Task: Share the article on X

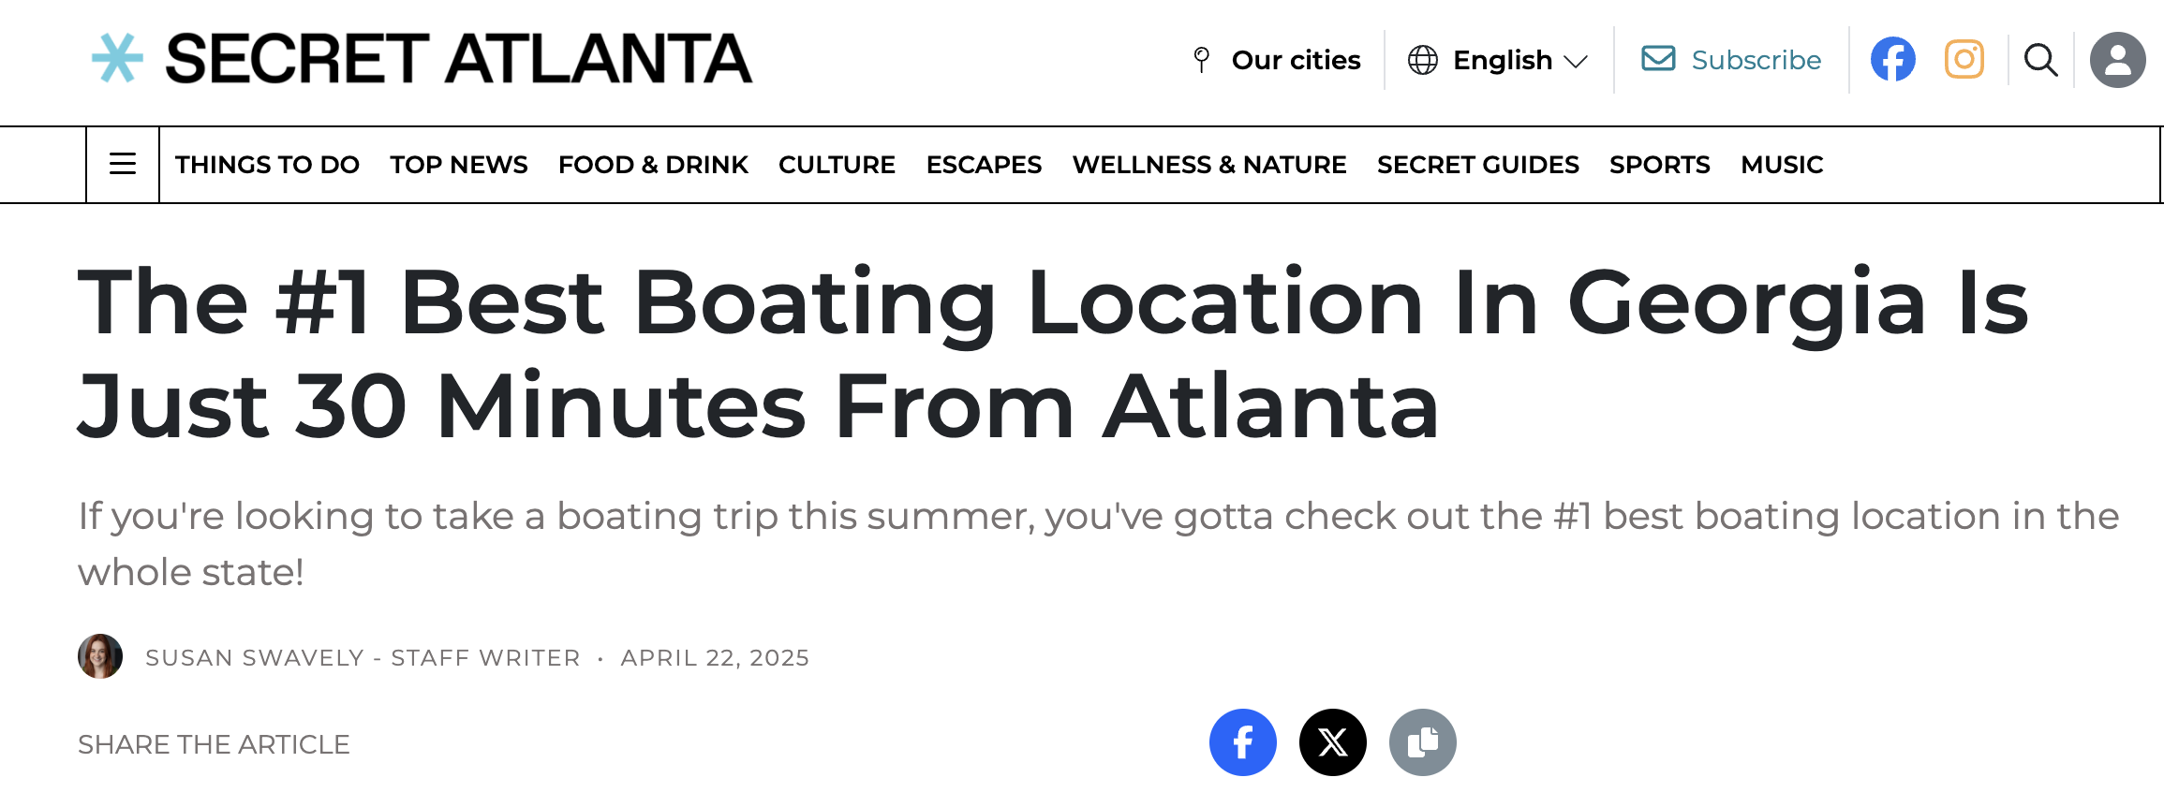Action: pos(1332,742)
